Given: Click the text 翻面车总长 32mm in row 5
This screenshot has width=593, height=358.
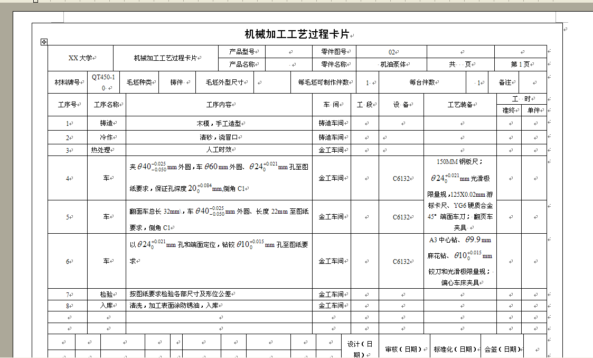Looking at the screenshot, I should point(155,212).
